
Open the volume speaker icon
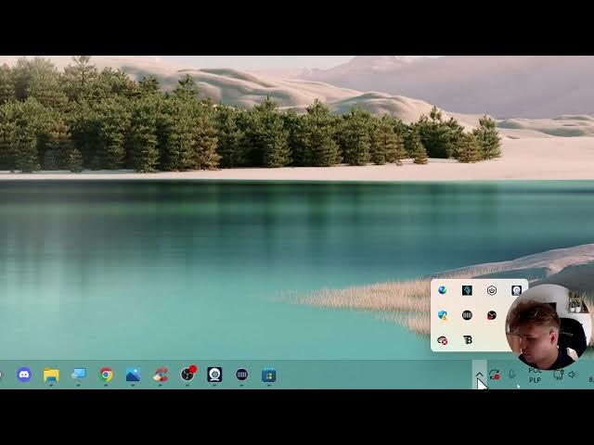(572, 375)
